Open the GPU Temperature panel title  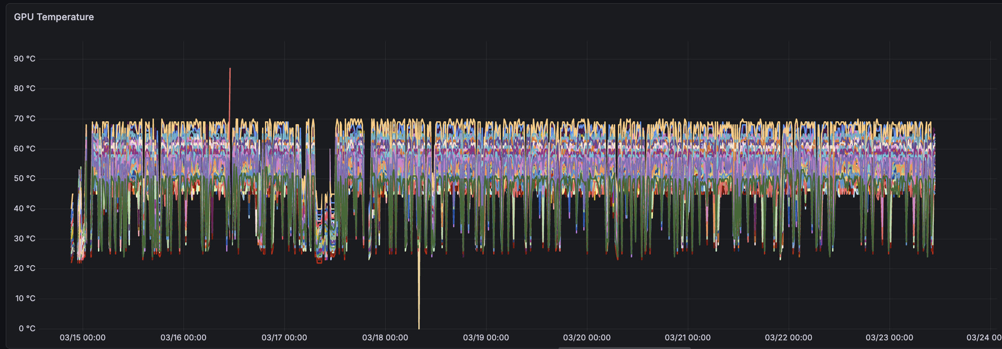[54, 17]
